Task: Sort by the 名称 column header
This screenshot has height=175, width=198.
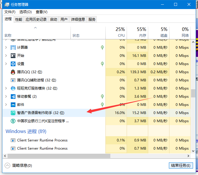Action: (x=36, y=33)
